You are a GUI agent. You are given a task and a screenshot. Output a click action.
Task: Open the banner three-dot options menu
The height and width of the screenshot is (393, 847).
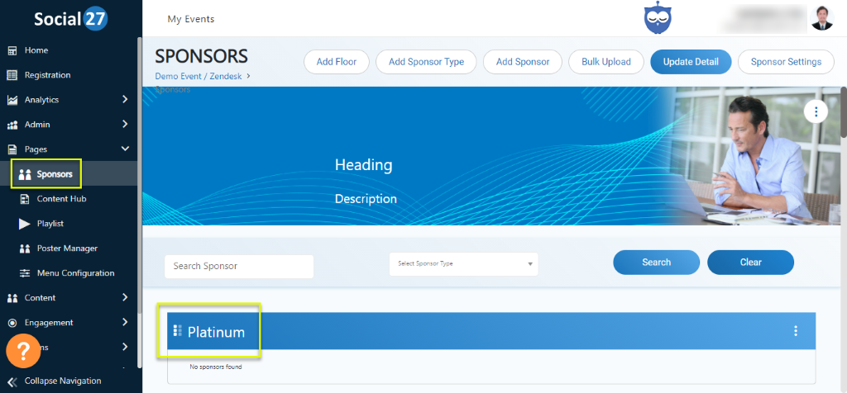tap(816, 111)
